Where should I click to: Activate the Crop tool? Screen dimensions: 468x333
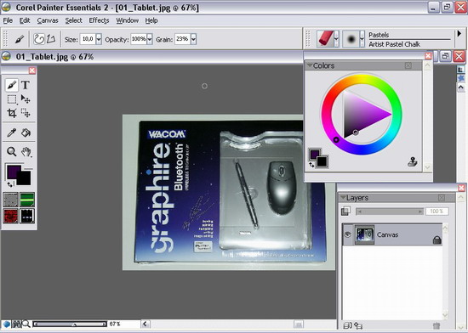point(12,113)
